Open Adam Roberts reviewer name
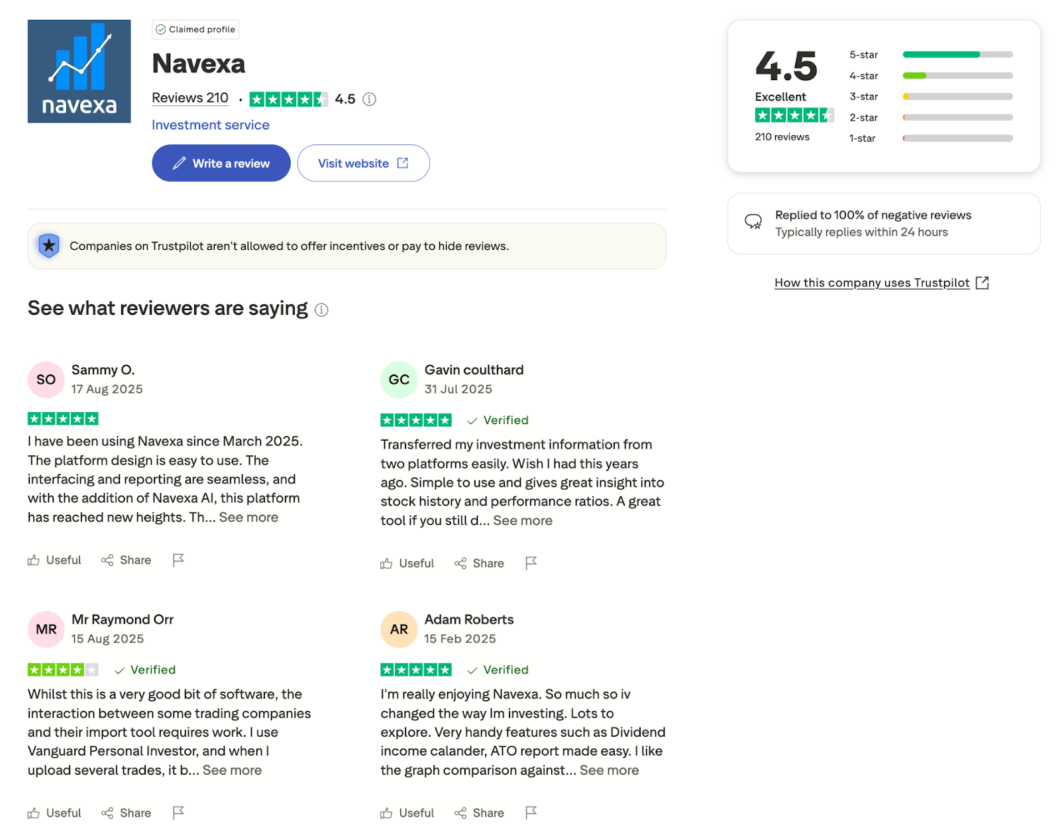This screenshot has width=1060, height=827. pyautogui.click(x=469, y=620)
